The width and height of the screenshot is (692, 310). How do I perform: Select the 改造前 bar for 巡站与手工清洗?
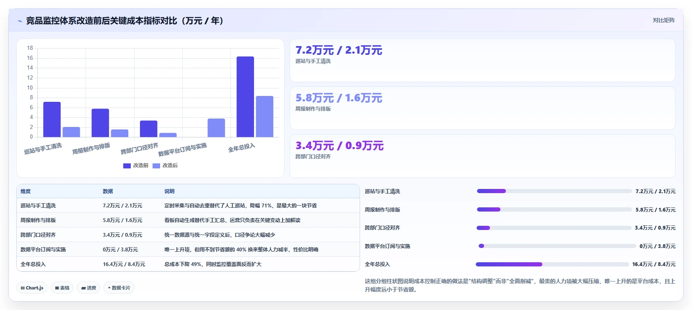point(52,119)
